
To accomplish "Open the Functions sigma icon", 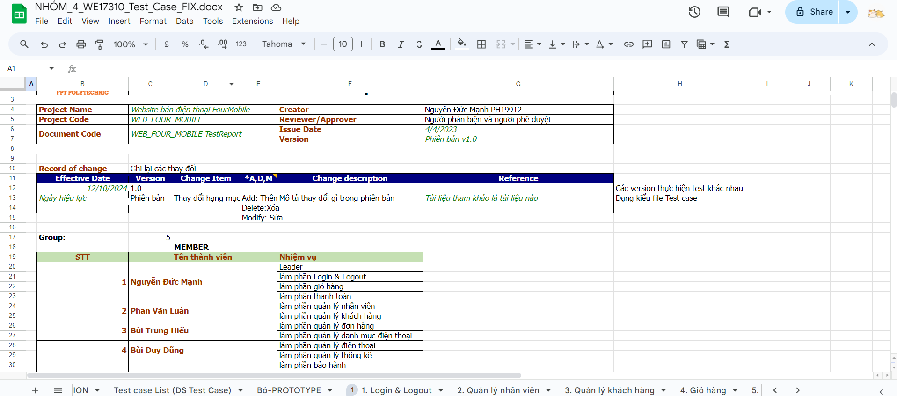I will point(727,44).
